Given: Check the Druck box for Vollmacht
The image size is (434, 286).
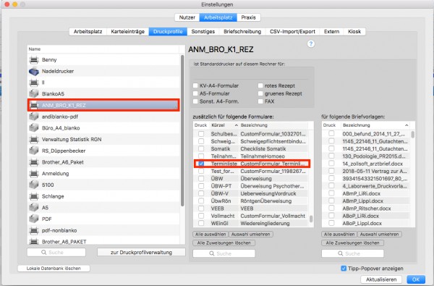Looking at the screenshot, I should coord(201,216).
